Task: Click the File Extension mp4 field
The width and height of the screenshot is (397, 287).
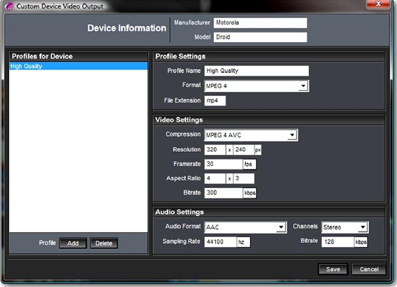Action: coord(215,100)
